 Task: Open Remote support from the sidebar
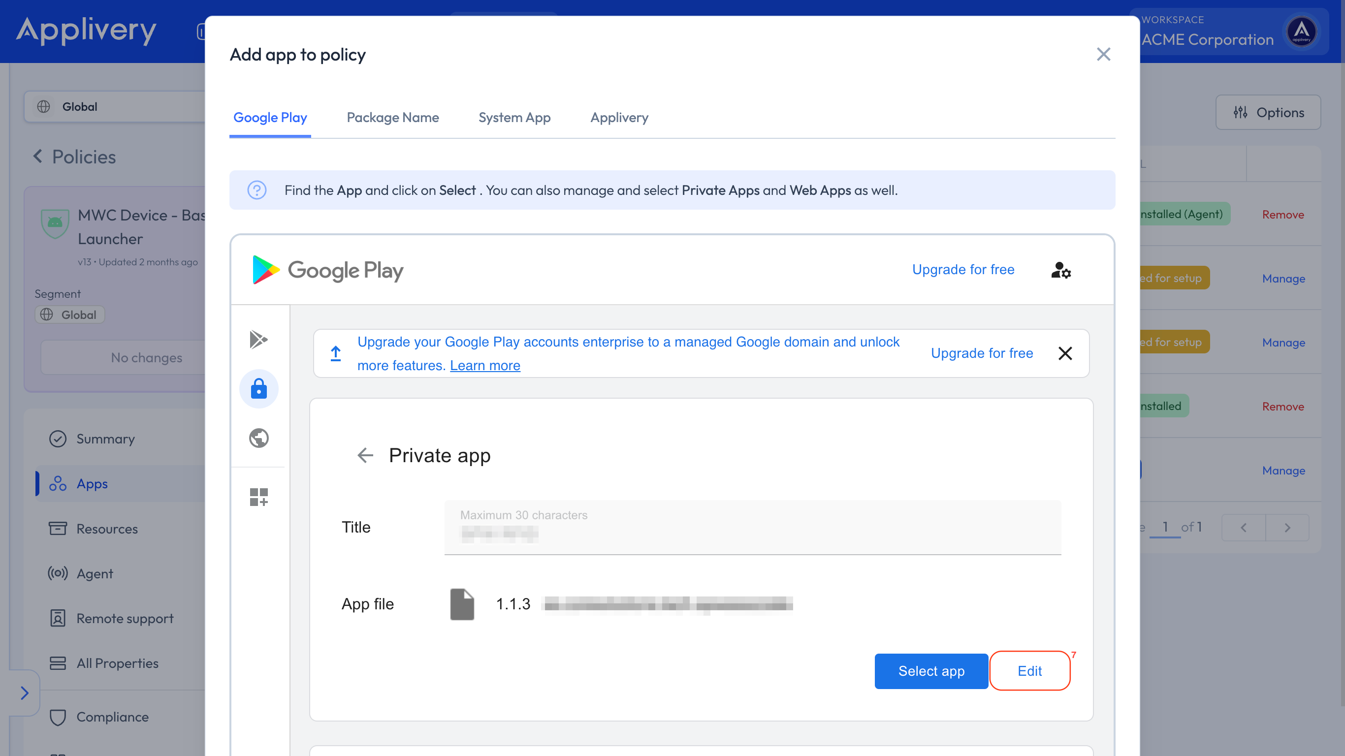click(125, 618)
